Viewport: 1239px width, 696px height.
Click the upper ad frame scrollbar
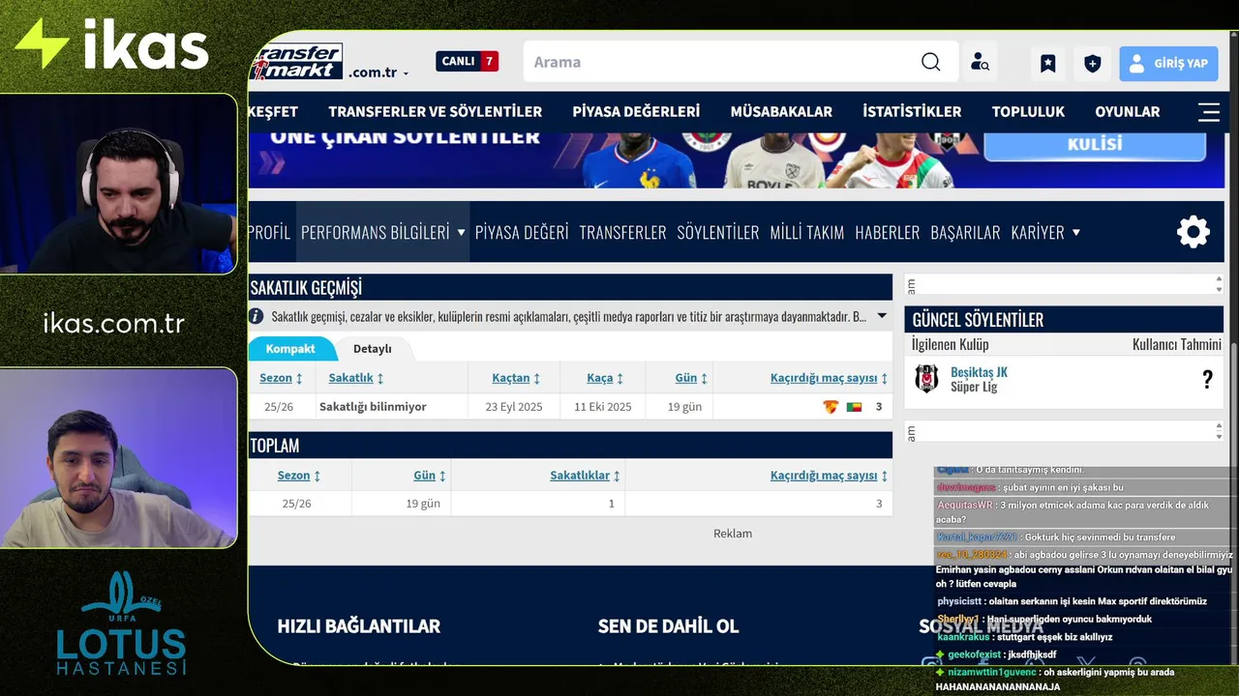[1219, 284]
